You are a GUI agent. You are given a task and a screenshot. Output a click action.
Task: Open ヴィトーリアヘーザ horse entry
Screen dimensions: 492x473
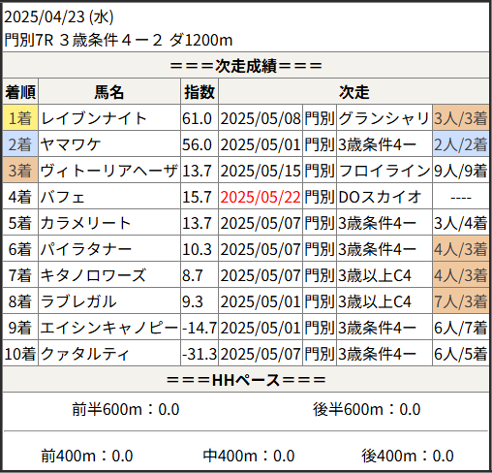click(109, 171)
